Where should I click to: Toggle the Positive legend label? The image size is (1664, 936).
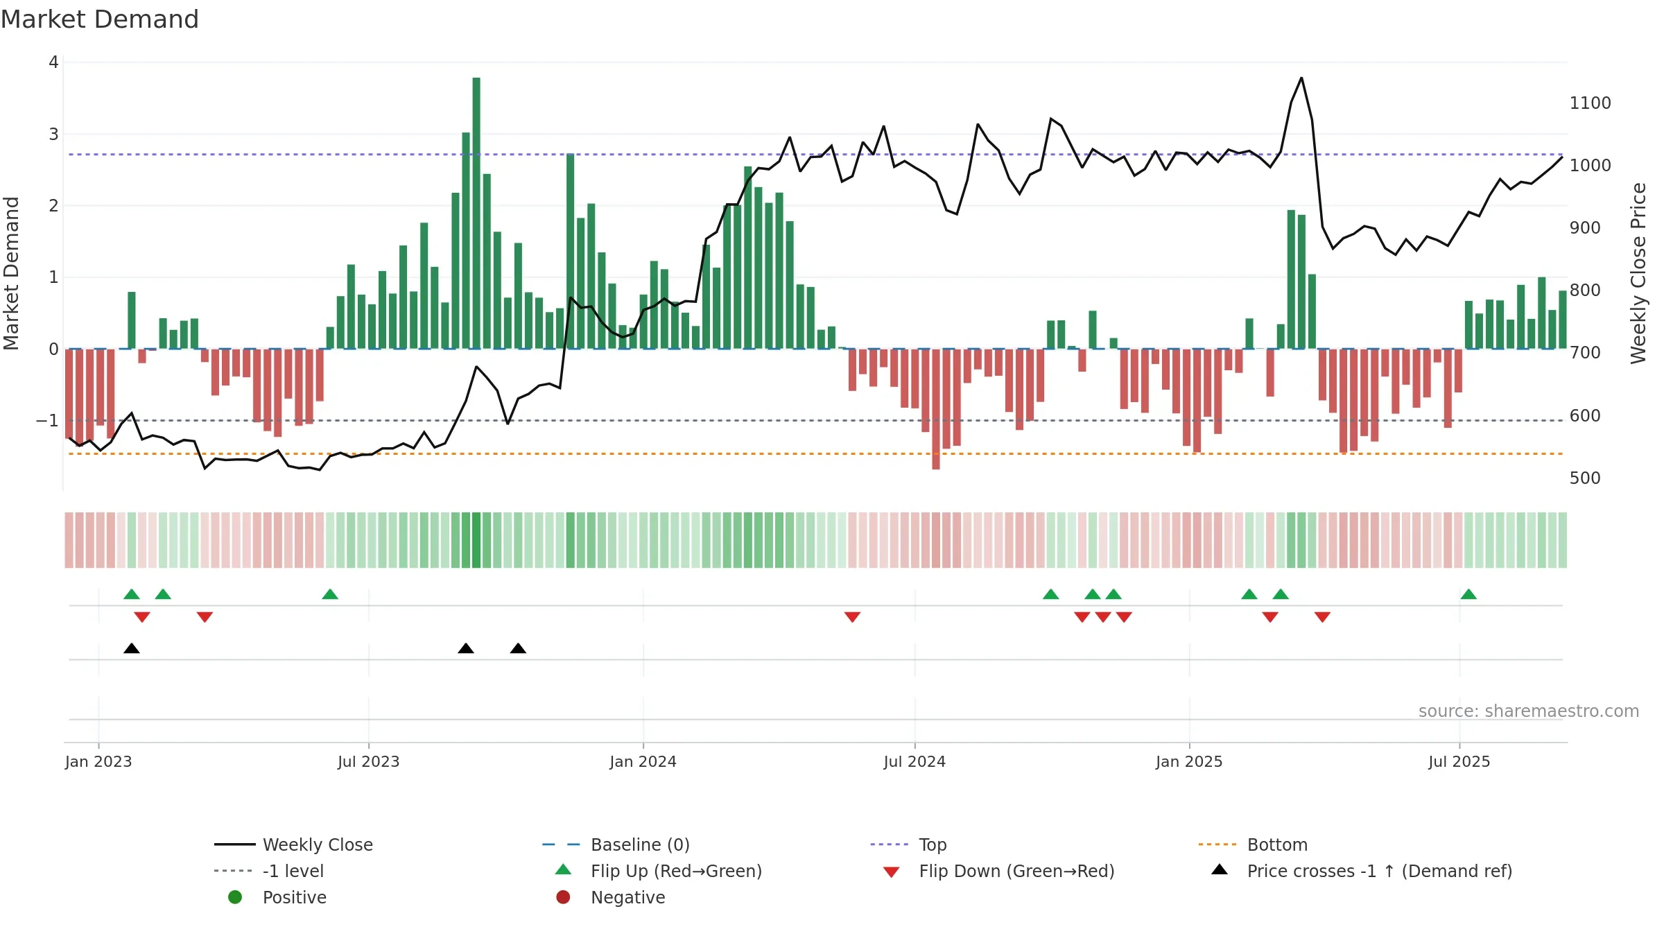(x=294, y=897)
